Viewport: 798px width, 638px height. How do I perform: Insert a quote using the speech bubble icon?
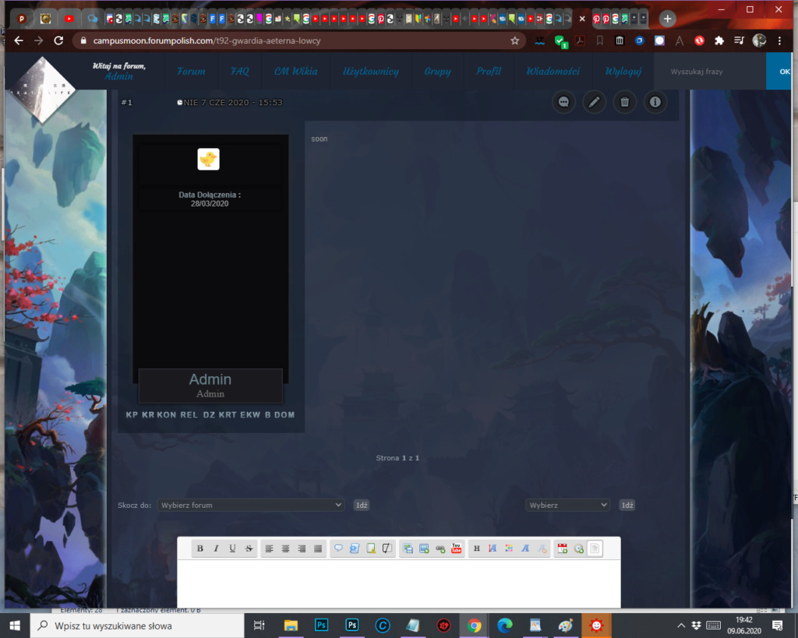pos(338,548)
